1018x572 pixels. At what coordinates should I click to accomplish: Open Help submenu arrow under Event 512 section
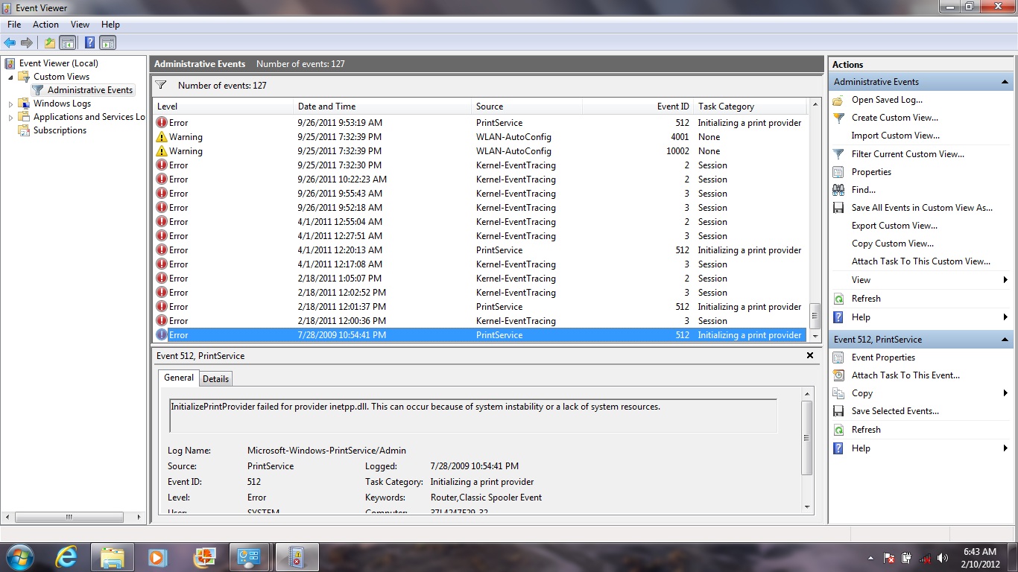tap(1005, 448)
